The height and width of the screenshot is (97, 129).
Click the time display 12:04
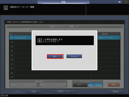pyautogui.click(x=5, y=95)
